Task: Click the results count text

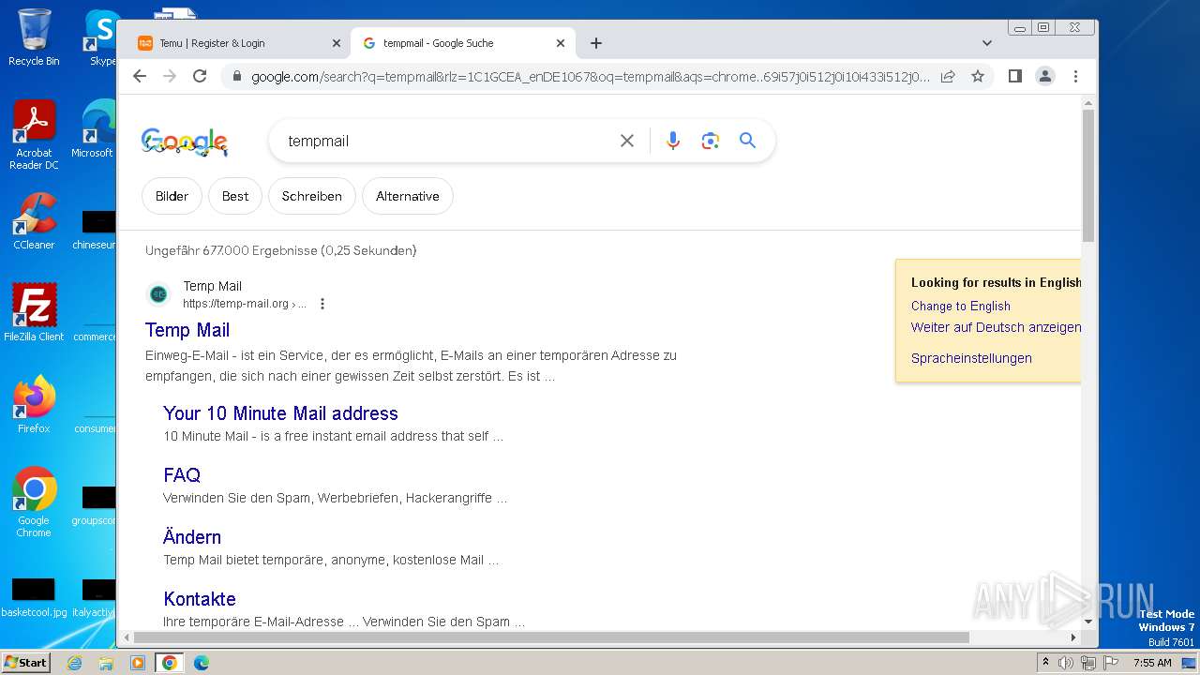Action: (x=280, y=250)
